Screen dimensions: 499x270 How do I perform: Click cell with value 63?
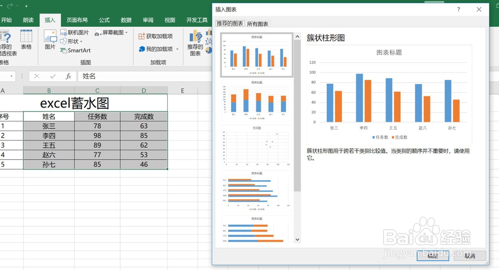pos(144,126)
